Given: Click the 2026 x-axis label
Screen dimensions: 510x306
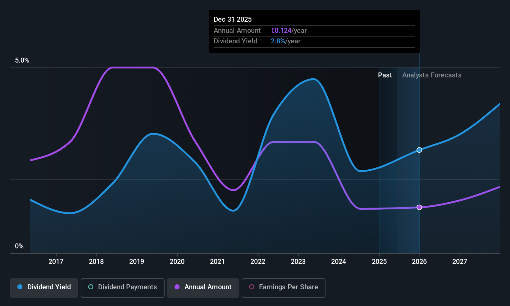Looking at the screenshot, I should [419, 261].
